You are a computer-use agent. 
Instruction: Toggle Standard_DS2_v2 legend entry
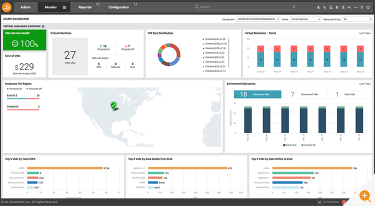tap(214, 48)
